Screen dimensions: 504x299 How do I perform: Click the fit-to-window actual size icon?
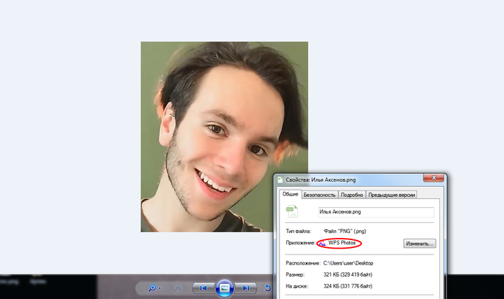178,287
